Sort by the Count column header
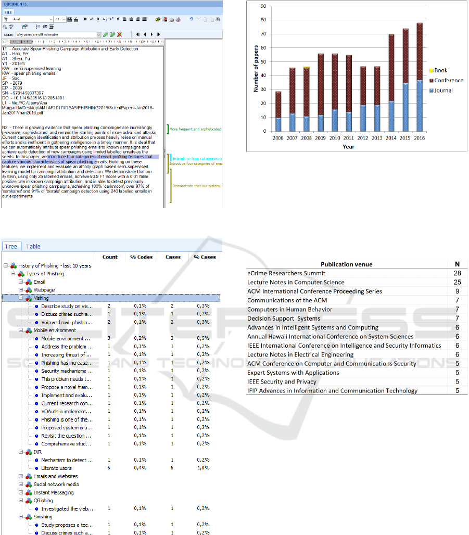The width and height of the screenshot is (469, 535). (x=110, y=257)
